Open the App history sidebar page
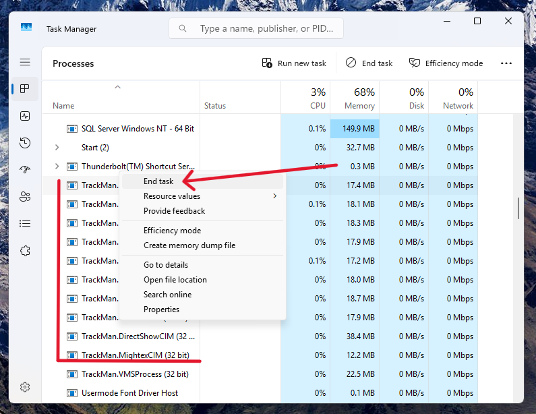 tap(25, 143)
